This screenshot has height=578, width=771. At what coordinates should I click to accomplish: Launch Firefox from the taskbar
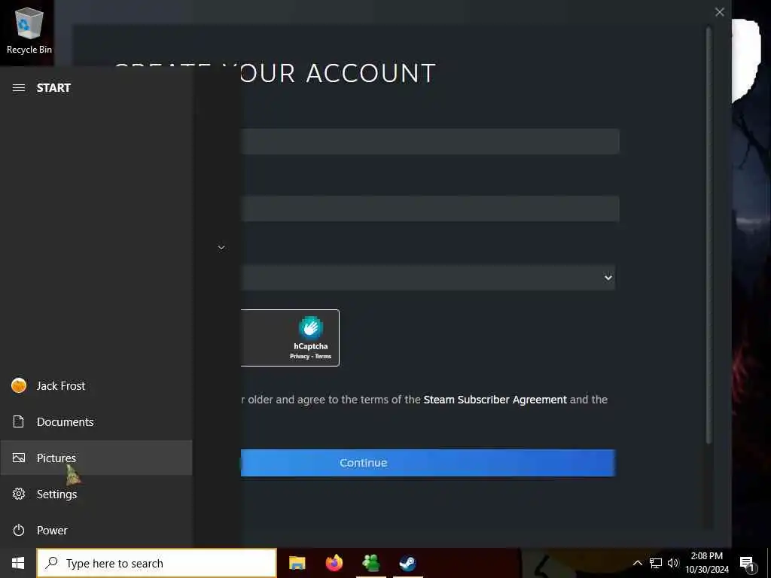point(334,563)
